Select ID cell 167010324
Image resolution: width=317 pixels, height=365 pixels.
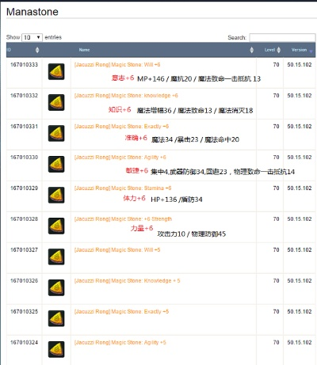(x=24, y=343)
